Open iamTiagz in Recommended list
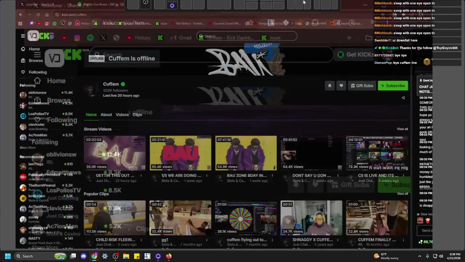This screenshot has width=465, height=262. [46, 166]
